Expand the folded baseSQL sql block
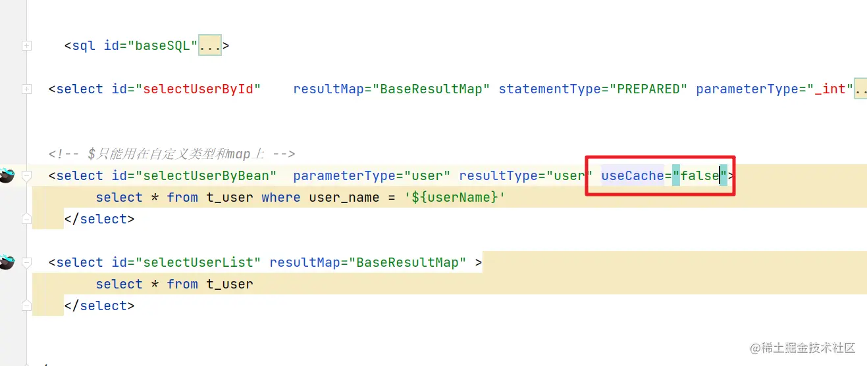The image size is (867, 366). pos(26,45)
